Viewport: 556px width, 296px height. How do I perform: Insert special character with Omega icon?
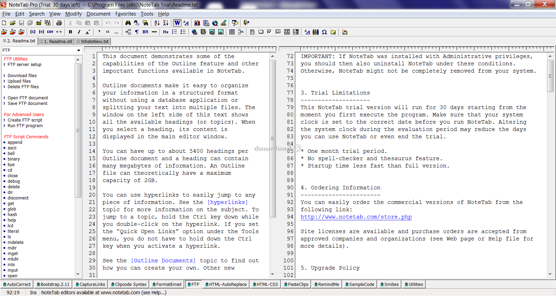[324, 32]
